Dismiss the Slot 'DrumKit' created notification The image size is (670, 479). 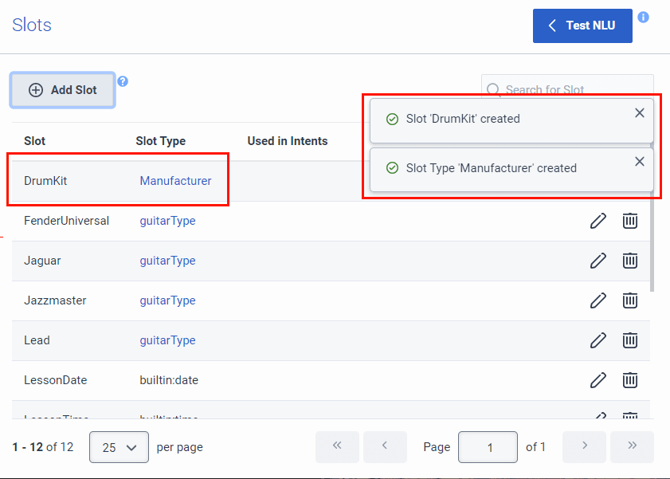click(x=639, y=113)
